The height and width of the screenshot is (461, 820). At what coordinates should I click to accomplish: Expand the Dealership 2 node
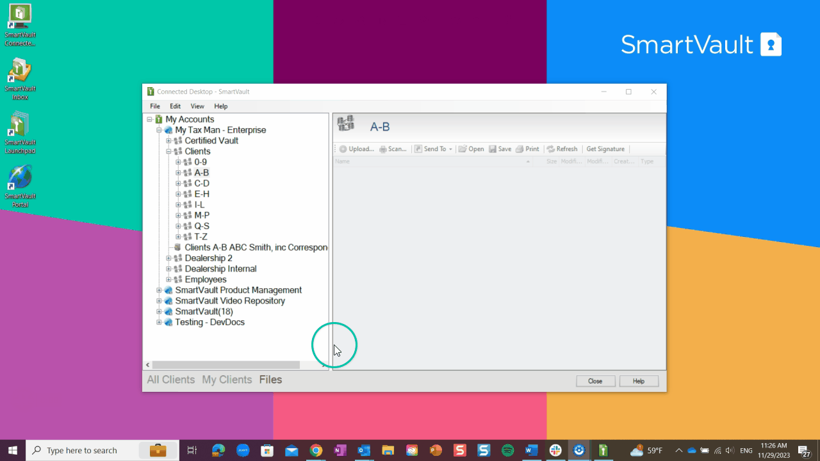pos(168,258)
